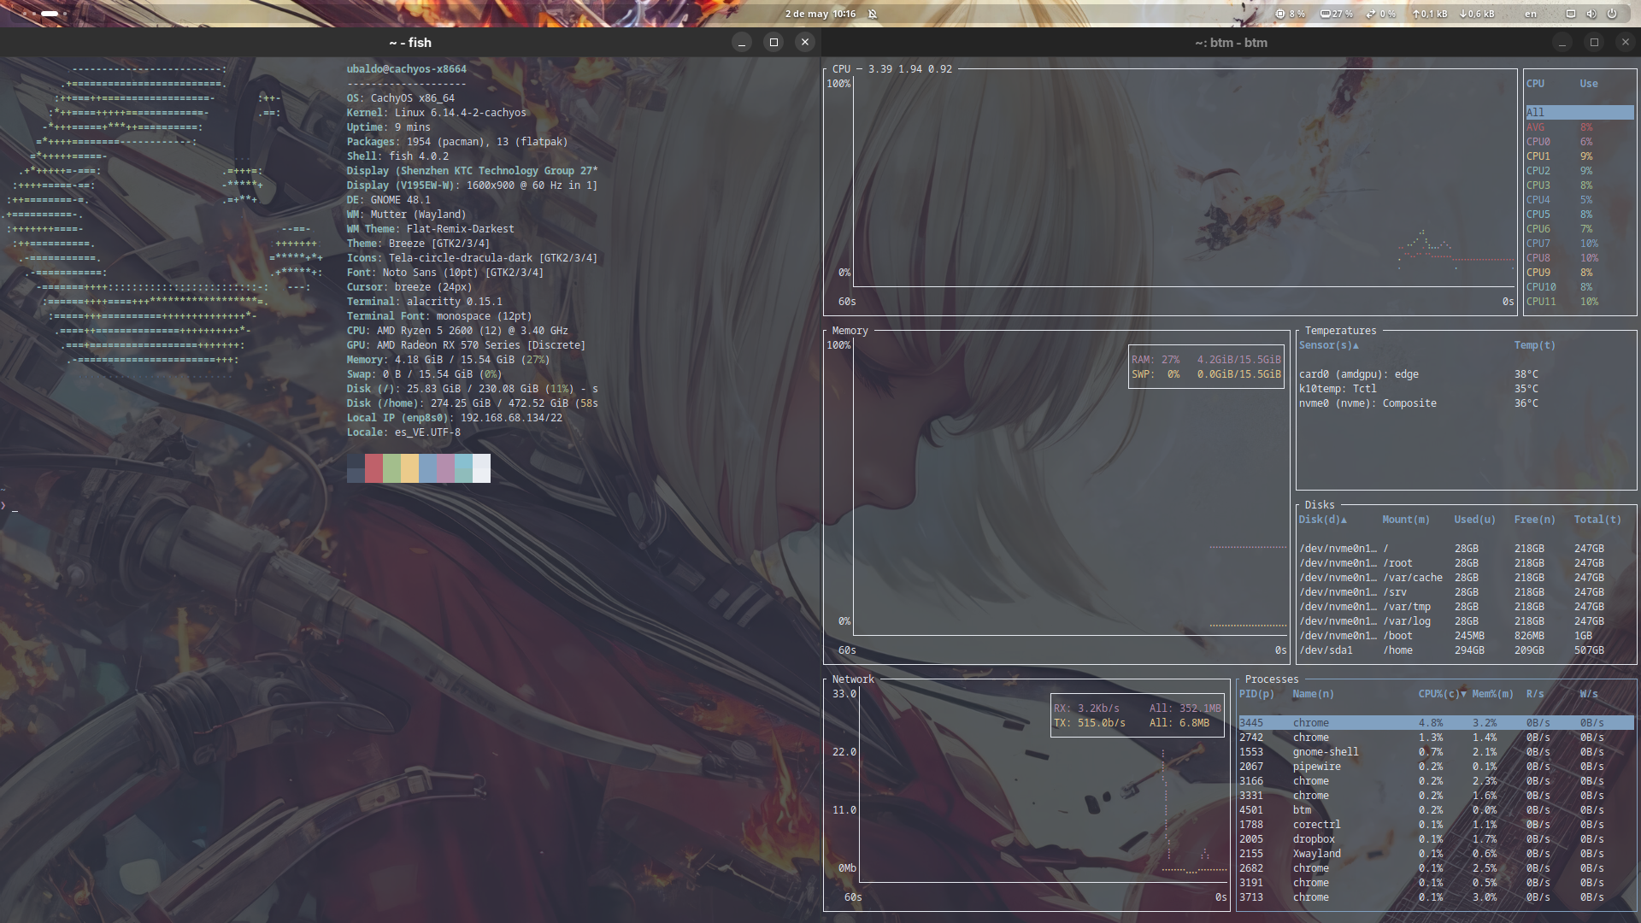
Task: Focus the Temperatures widget title in btm
Action: point(1340,331)
